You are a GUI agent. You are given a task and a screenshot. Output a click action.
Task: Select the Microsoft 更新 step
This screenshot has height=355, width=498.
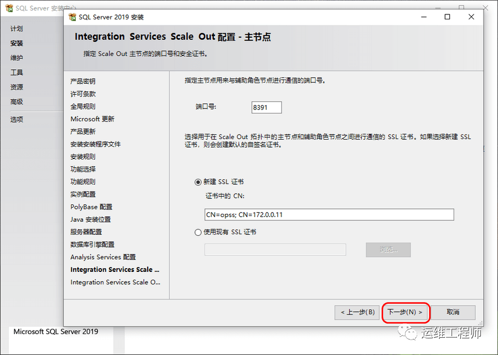tap(92, 119)
